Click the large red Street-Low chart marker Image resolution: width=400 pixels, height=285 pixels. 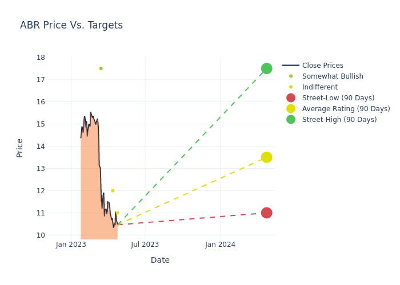pyautogui.click(x=266, y=213)
